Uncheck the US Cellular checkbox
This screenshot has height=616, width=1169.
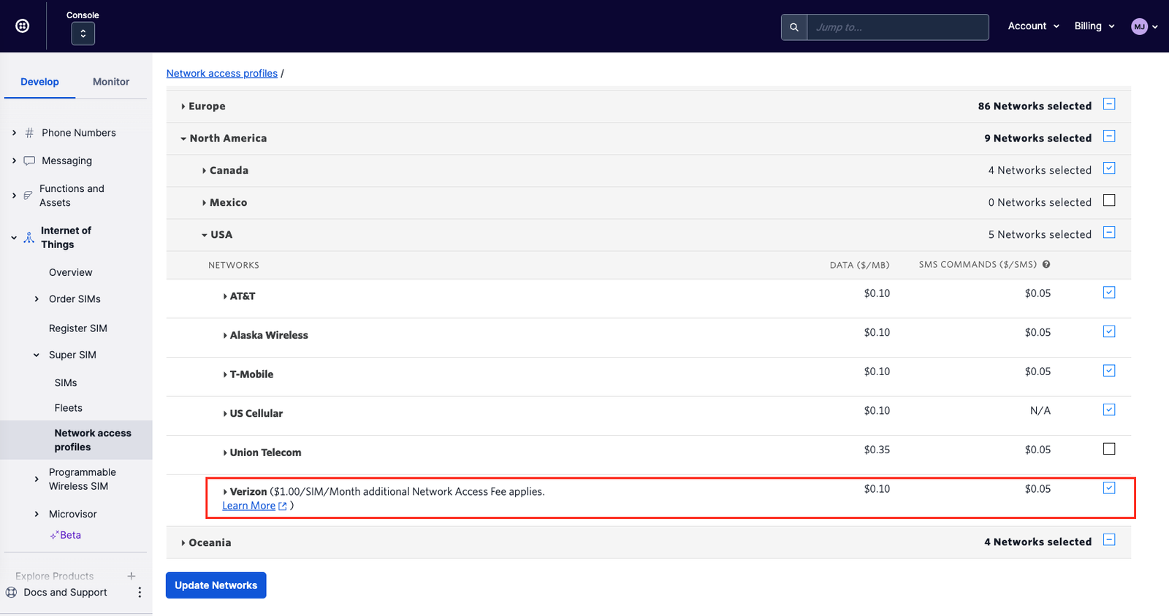1109,410
